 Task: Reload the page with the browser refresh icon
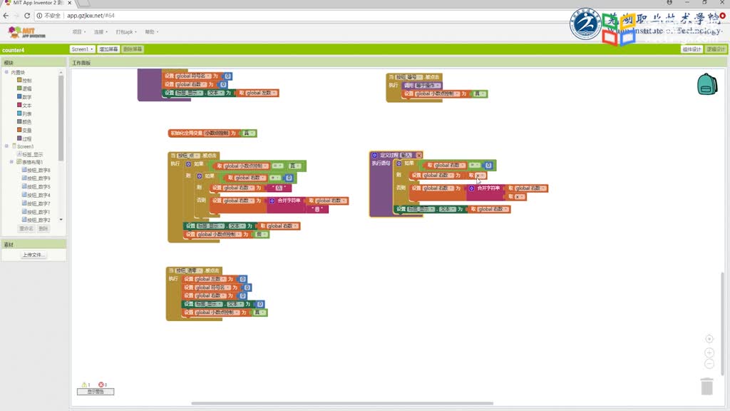(x=27, y=16)
